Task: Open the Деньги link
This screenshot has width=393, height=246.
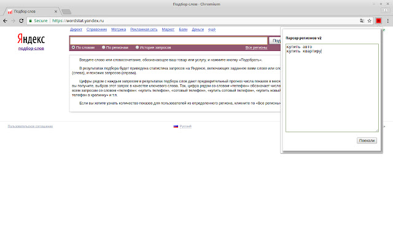Action: [x=198, y=30]
